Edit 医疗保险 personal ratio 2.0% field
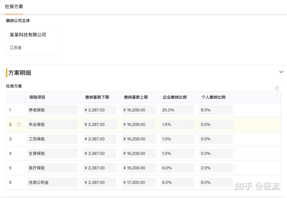Screen dimensions: 287x198 pos(216,168)
